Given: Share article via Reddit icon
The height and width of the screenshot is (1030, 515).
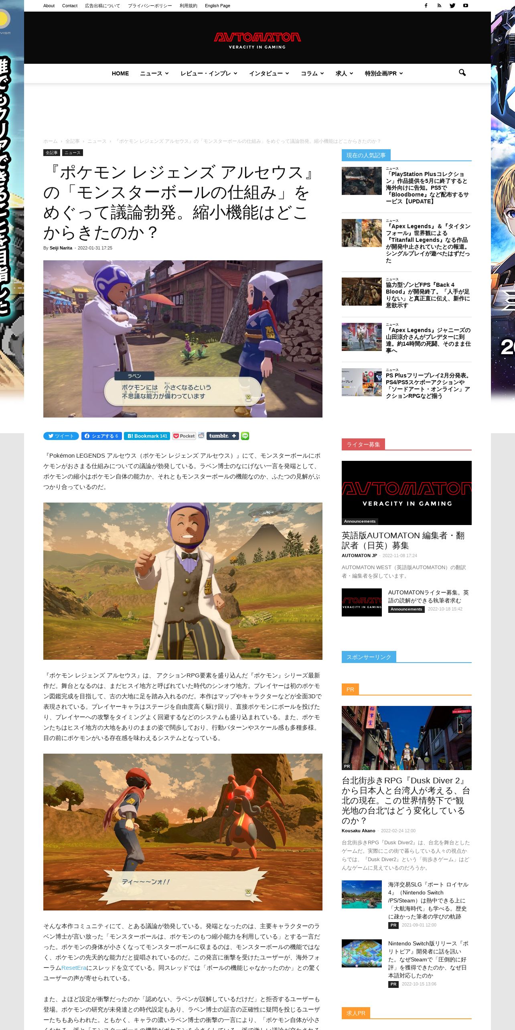Looking at the screenshot, I should [201, 436].
